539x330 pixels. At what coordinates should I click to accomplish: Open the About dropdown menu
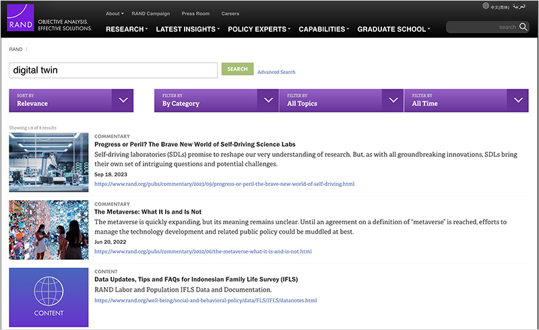pos(115,13)
